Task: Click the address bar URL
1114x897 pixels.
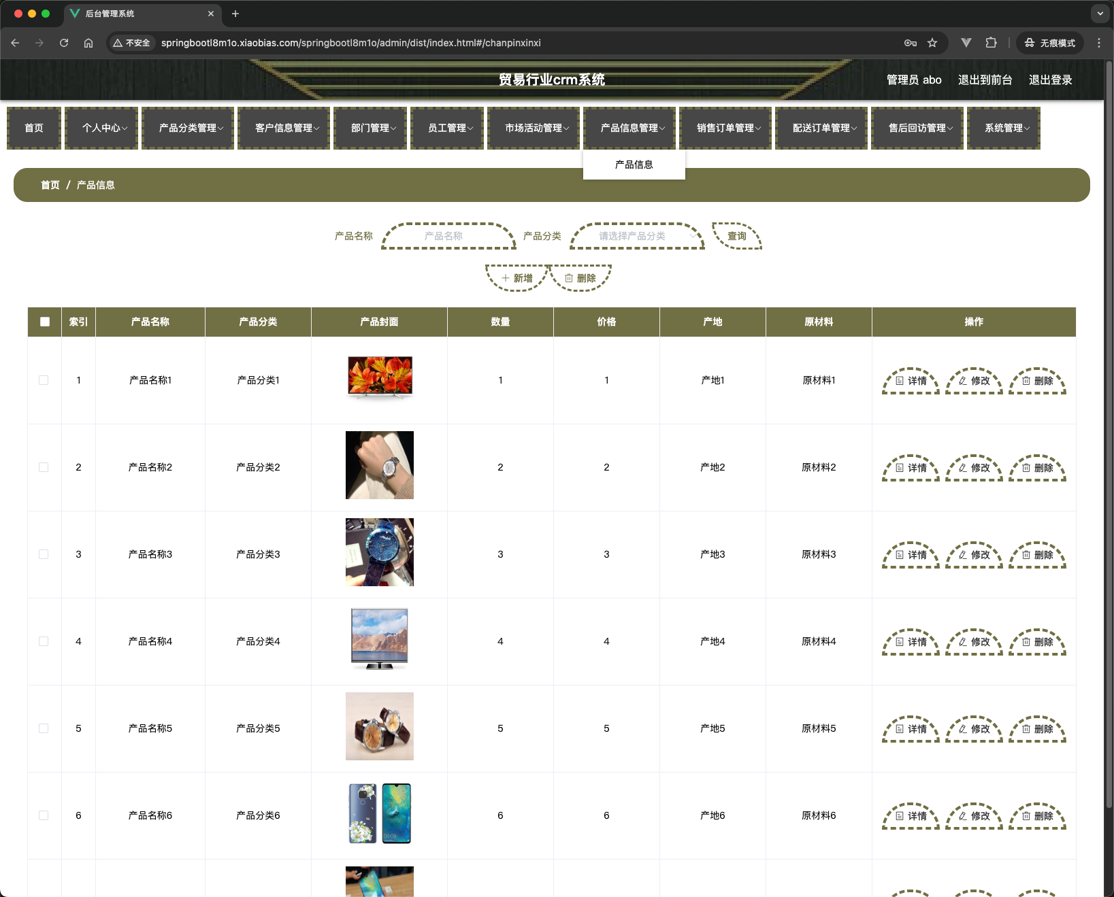Action: 351,43
